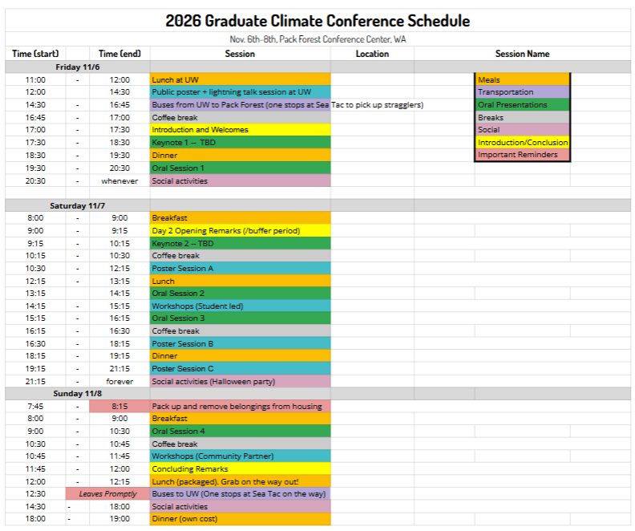Select the 'Oral Session 1' cell
The width and height of the screenshot is (635, 531).
click(241, 168)
